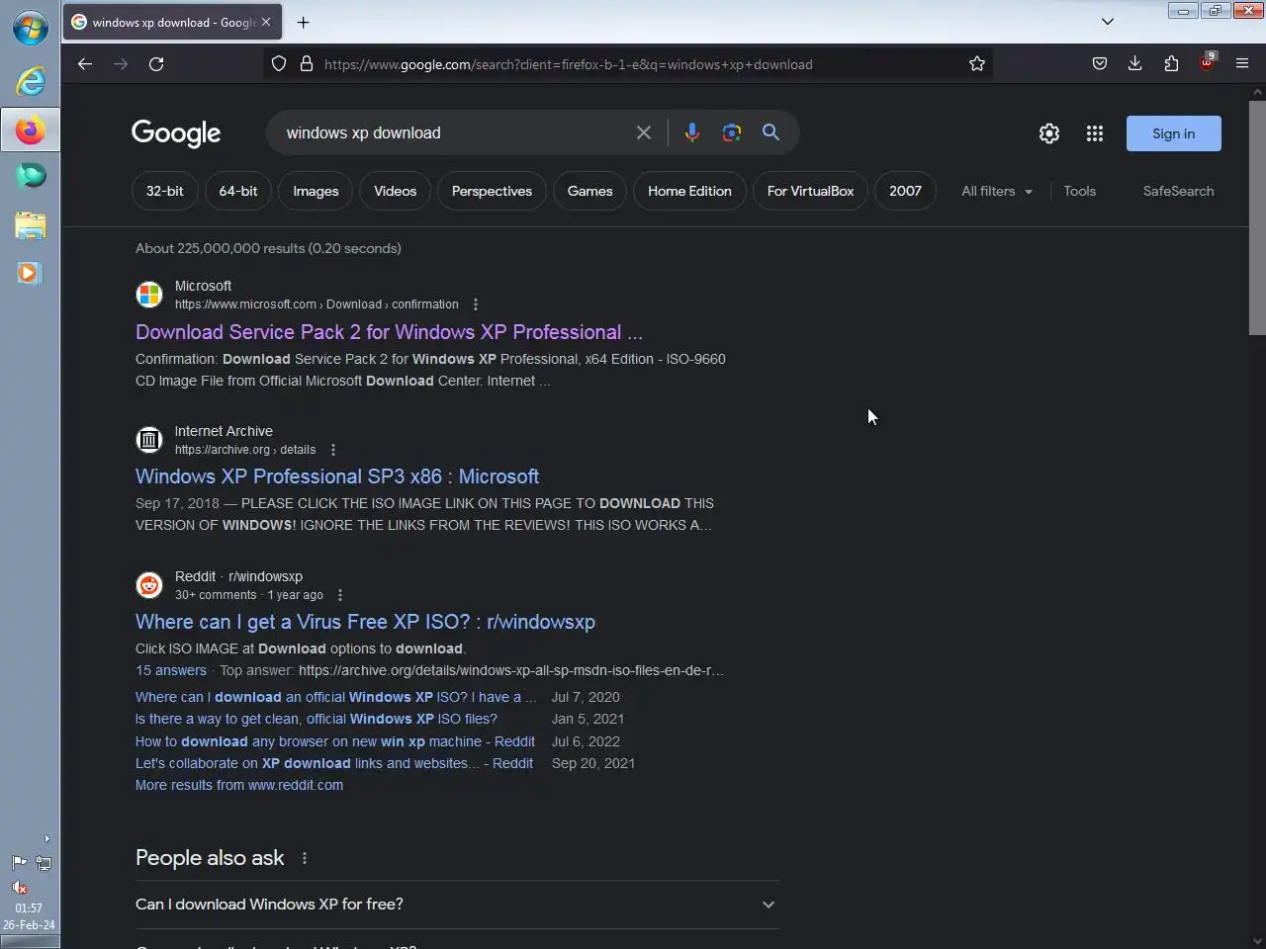
Task: Filter results by 32-bit chip
Action: pyautogui.click(x=165, y=191)
